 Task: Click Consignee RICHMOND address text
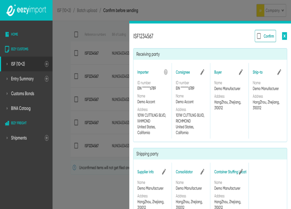[x=183, y=121]
